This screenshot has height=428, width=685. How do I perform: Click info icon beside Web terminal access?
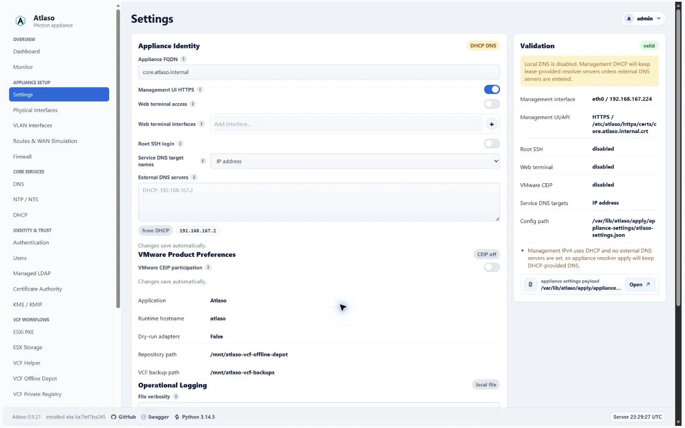point(193,104)
